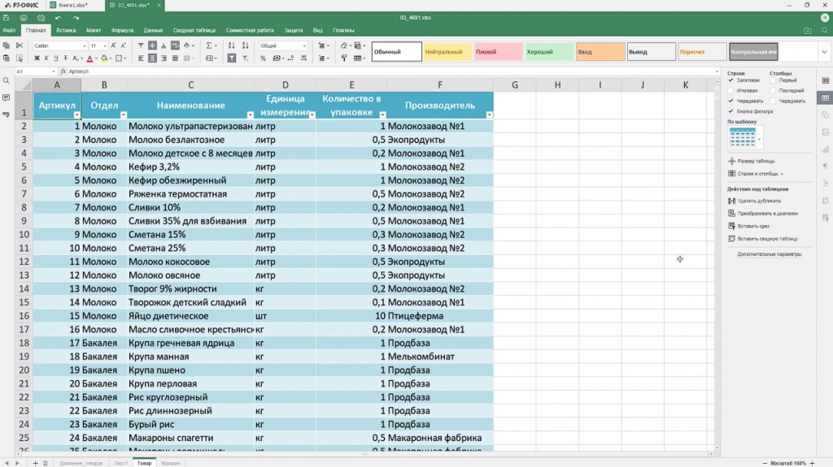833x467 pixels.
Task: Toggle underline Ч formatting
Action: coord(56,58)
